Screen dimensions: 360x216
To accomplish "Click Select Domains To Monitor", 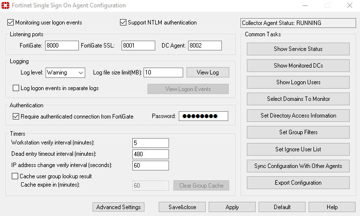I will [298, 99].
